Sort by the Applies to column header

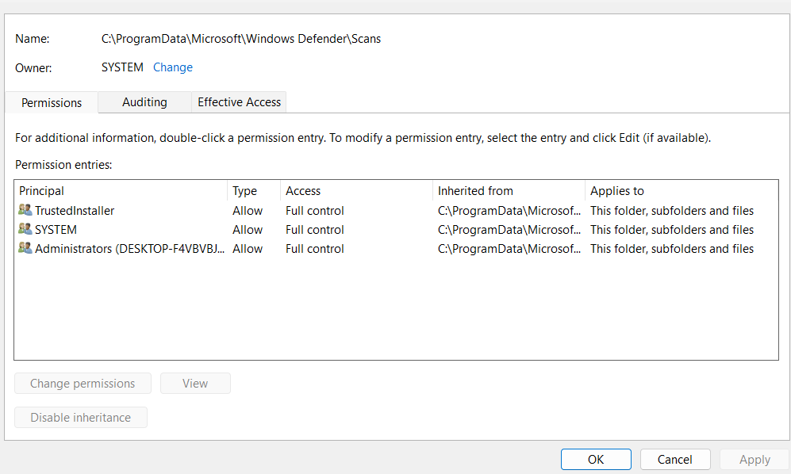[x=682, y=191]
